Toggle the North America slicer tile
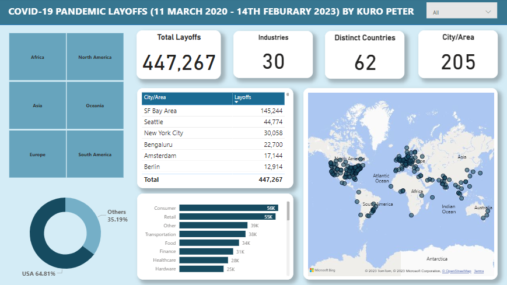Viewport: 507px width, 285px height. pyautogui.click(x=95, y=57)
